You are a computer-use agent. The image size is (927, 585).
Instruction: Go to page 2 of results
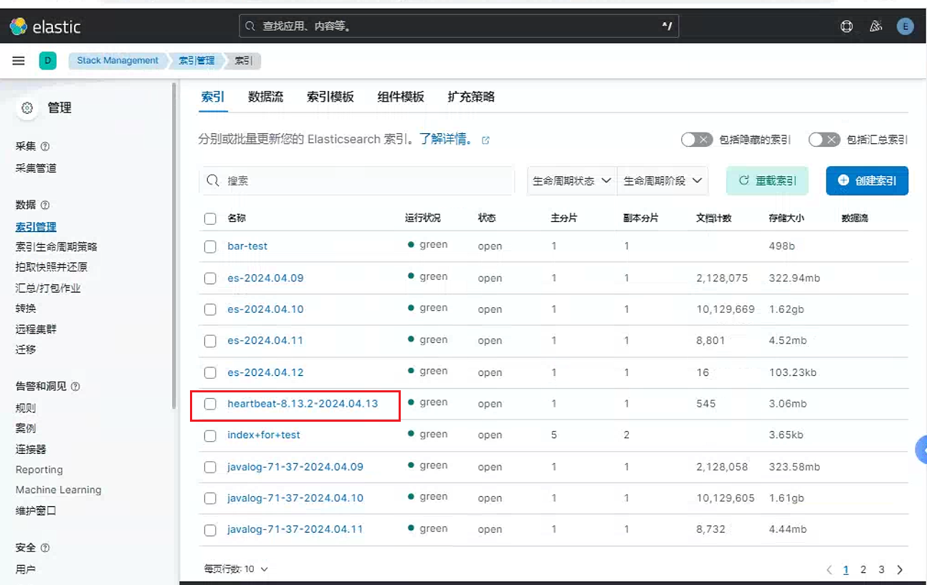(863, 570)
